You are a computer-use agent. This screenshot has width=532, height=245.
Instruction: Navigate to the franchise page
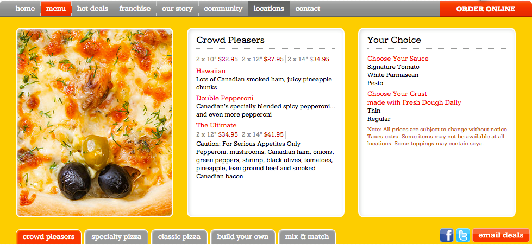(135, 9)
